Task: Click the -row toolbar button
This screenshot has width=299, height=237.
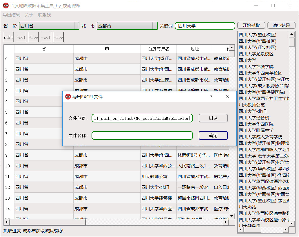Action: (59, 37)
